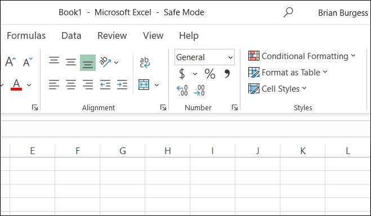Click the Decrease Font Size icon

click(x=28, y=62)
